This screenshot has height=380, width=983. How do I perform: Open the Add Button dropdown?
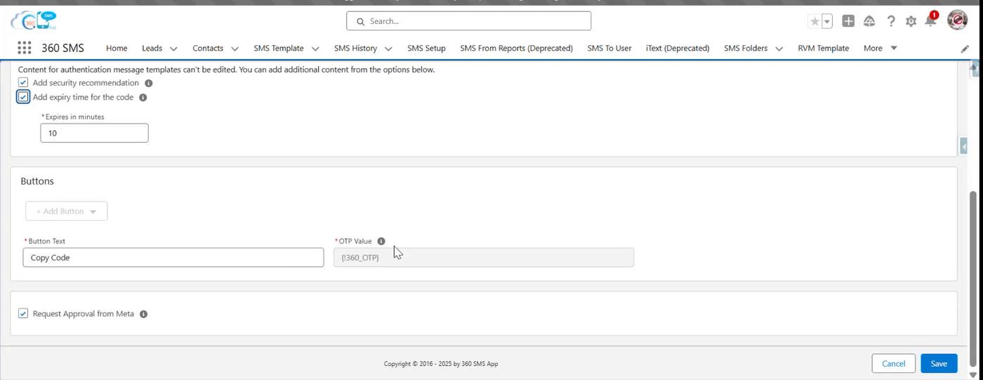(67, 211)
